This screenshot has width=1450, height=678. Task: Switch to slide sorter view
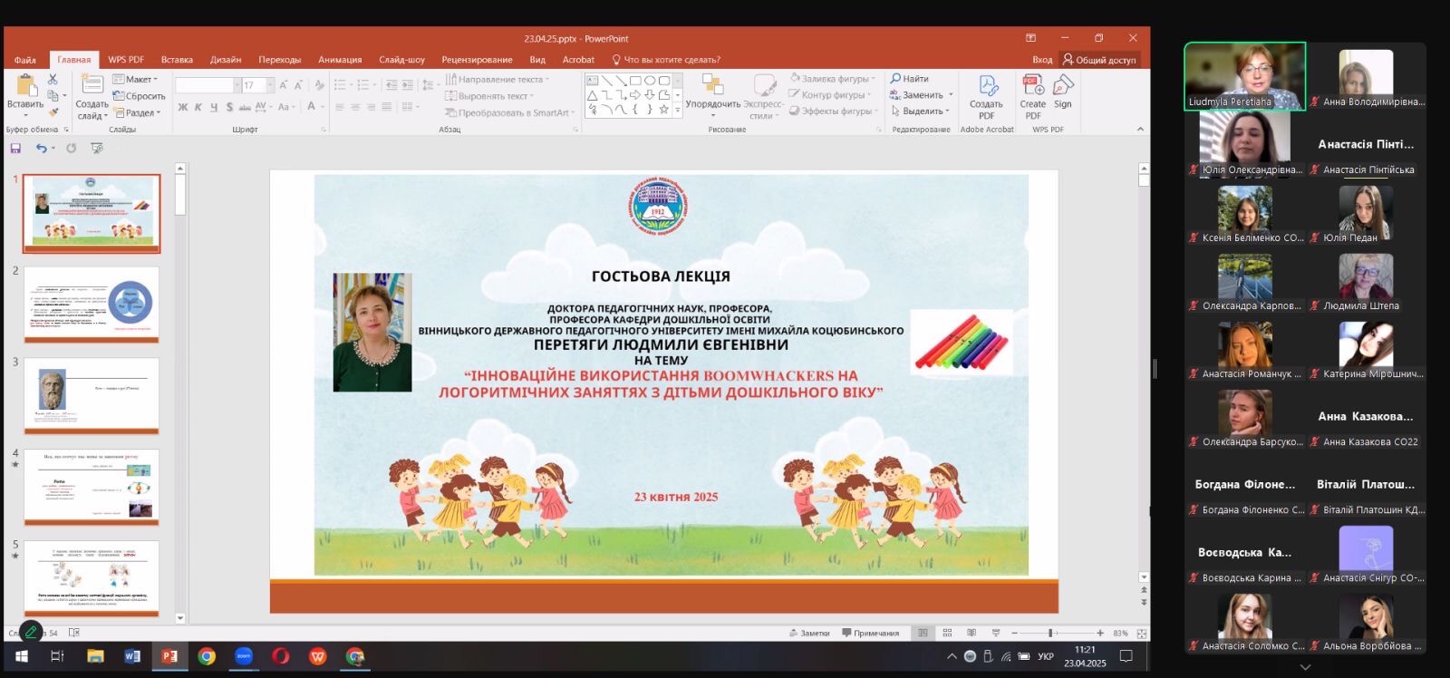pos(947,633)
